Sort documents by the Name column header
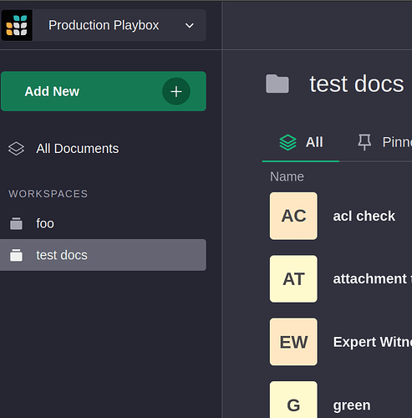Viewport: 412px width, 418px height. (x=287, y=176)
